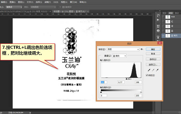Expand the status bar document info arrow
This screenshot has width=181, height=114.
[x=30, y=113]
